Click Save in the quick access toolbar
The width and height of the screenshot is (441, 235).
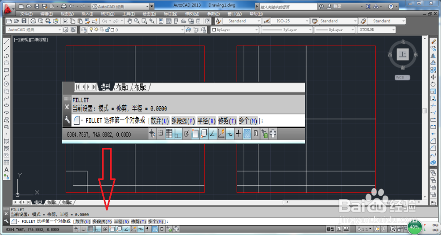(37, 6)
